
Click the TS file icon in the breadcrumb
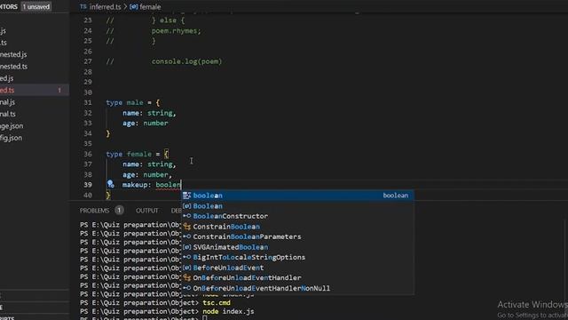pyautogui.click(x=83, y=6)
